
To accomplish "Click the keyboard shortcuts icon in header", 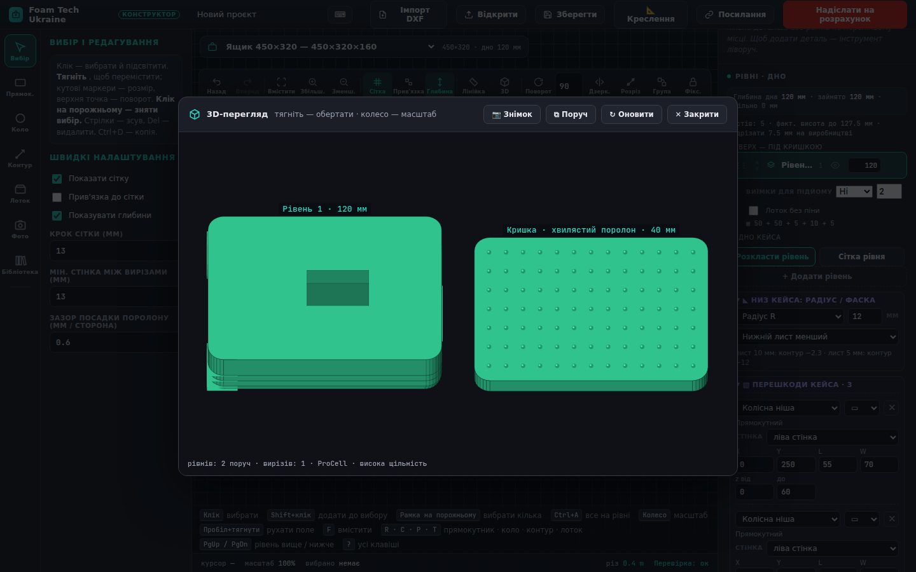I will (340, 14).
